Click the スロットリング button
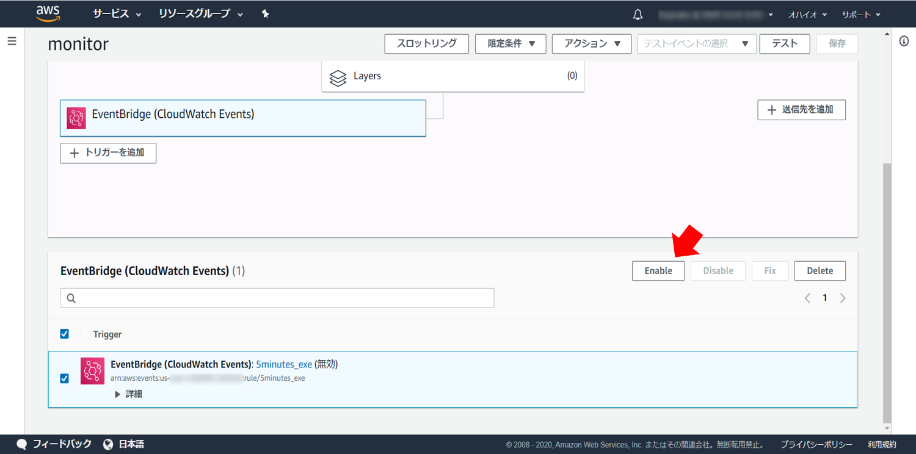Screen dimensions: 916x454 coord(427,44)
